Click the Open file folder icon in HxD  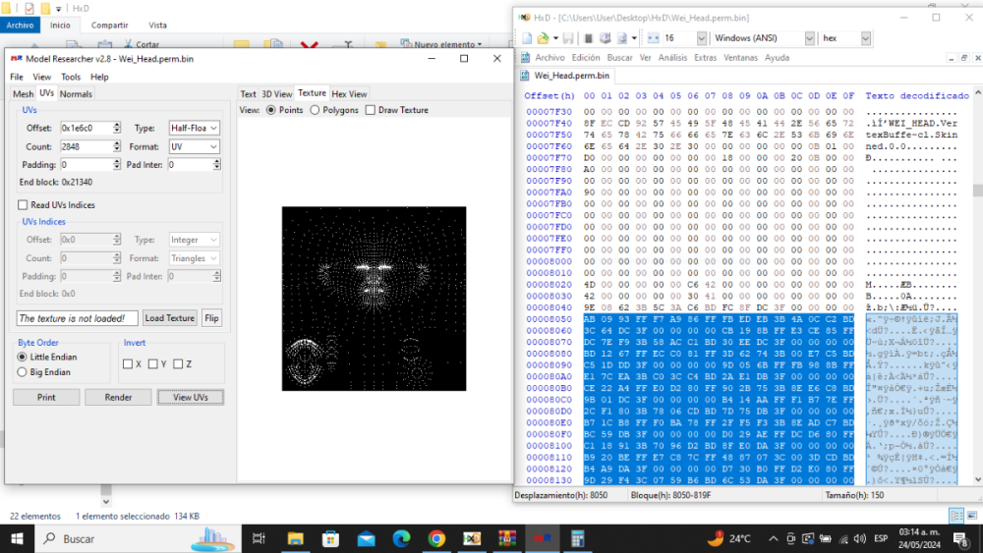[544, 38]
